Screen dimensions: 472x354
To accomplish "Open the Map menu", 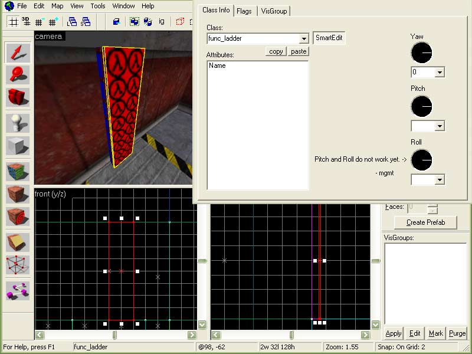I will (x=57, y=6).
